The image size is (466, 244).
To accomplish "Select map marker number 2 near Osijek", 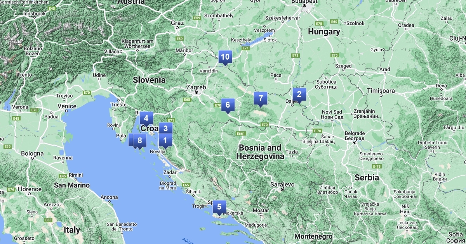I will (x=299, y=94).
